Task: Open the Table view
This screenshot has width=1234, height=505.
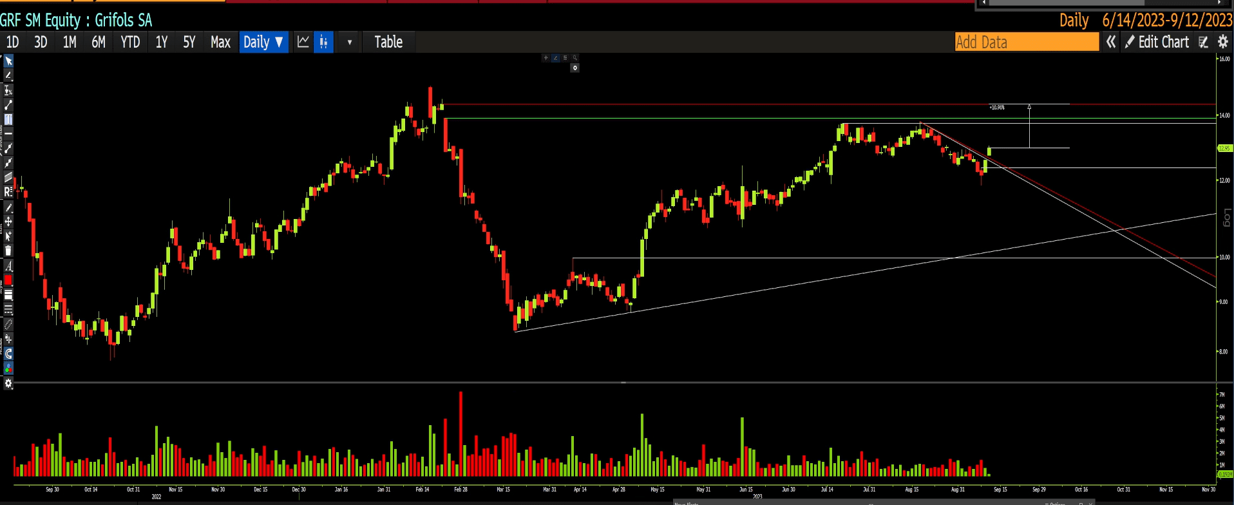Action: click(388, 43)
